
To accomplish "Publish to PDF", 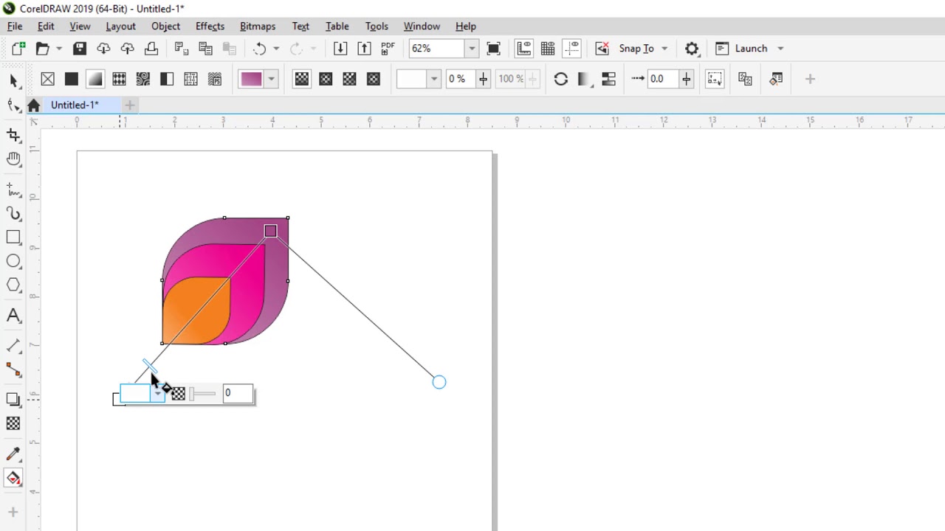I will click(388, 49).
